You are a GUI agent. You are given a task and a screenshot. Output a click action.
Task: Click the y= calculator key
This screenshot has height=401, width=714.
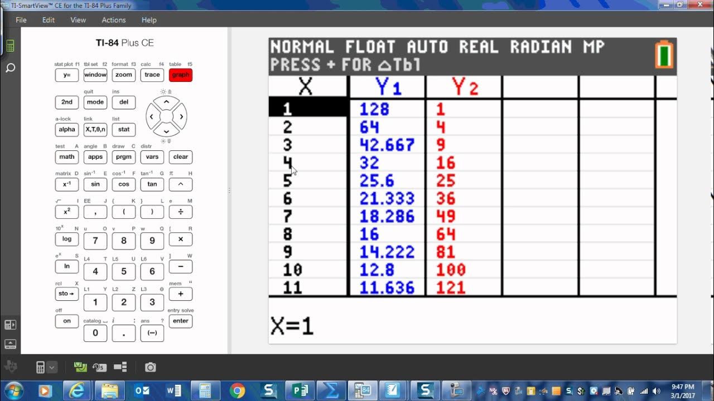point(67,75)
